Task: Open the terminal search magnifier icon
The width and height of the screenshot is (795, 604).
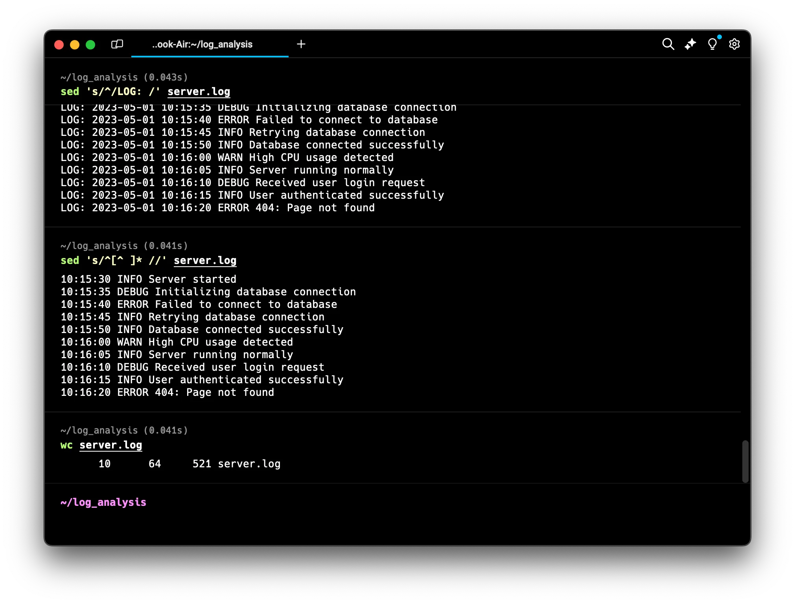Action: (x=668, y=44)
